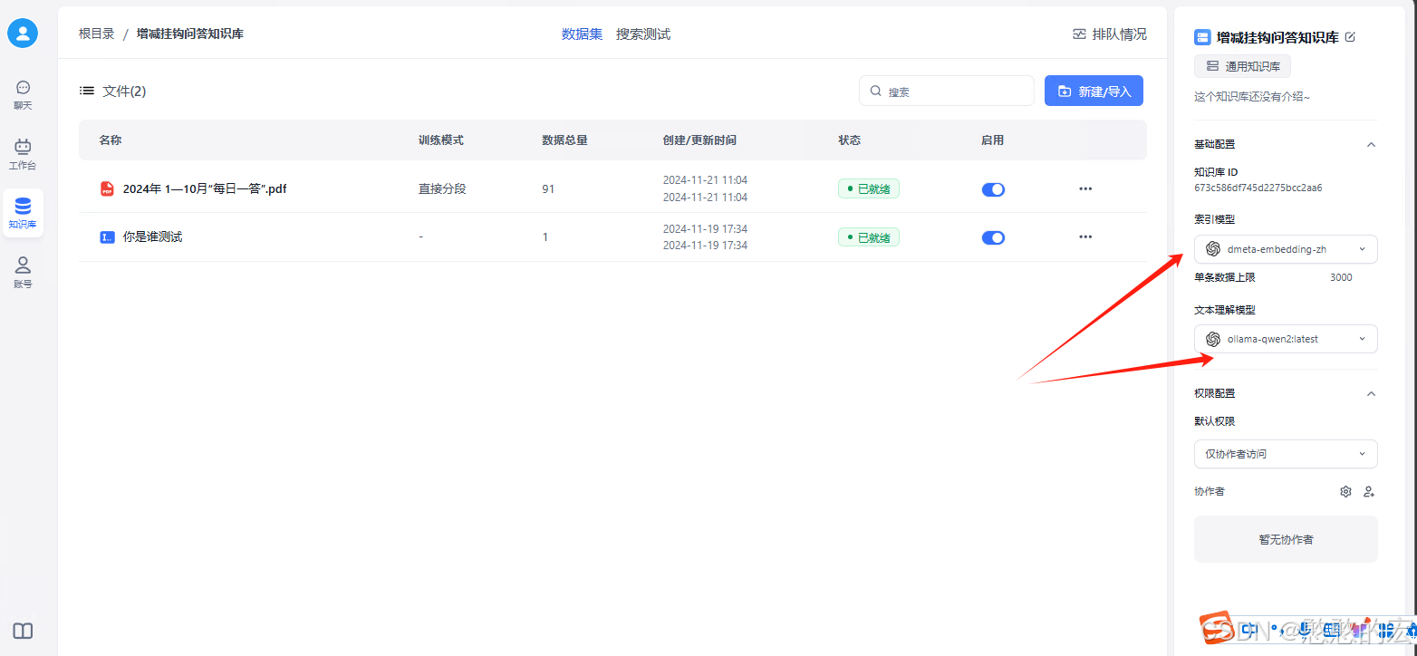
Task: Change the 默认权限 dropdown selection
Action: point(1286,453)
